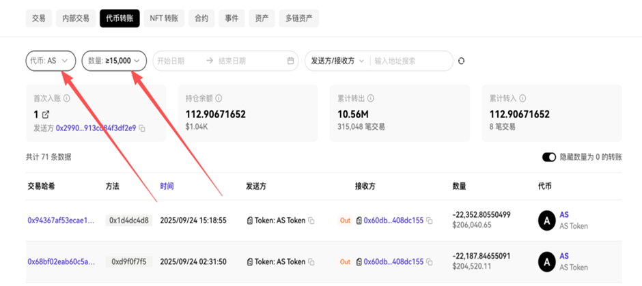This screenshot has height=286, width=642.
Task: Switch to the 内部交易 tab
Action: 74,18
